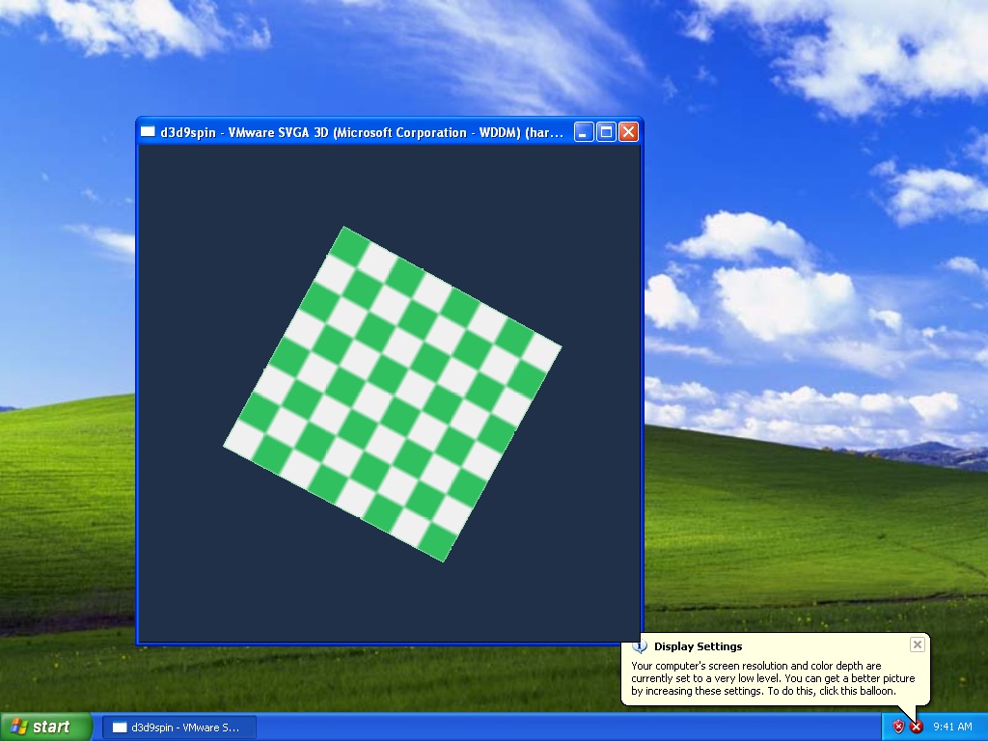Click the Display Settings balloon title
The width and height of the screenshot is (988, 741).
(x=699, y=646)
